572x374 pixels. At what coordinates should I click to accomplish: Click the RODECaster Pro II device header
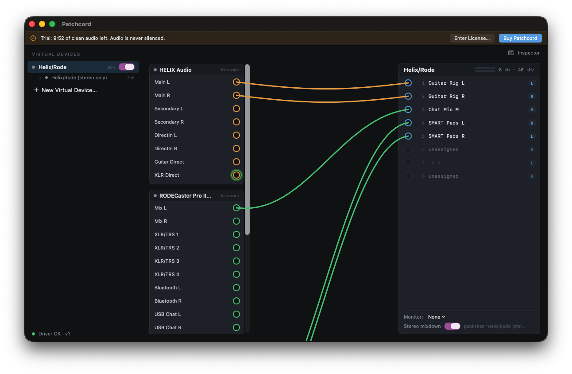click(196, 195)
